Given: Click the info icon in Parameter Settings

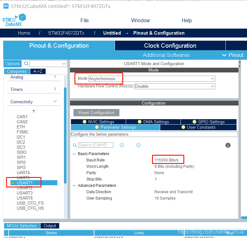Looking at the screenshot, I should (228, 145).
